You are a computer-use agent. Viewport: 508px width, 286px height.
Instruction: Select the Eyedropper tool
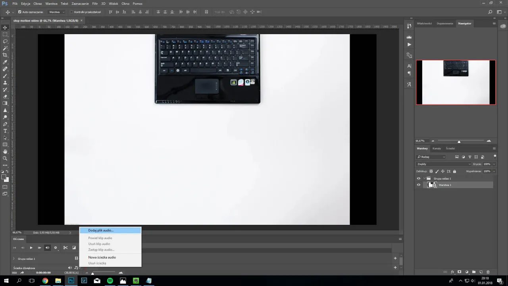[x=5, y=62]
